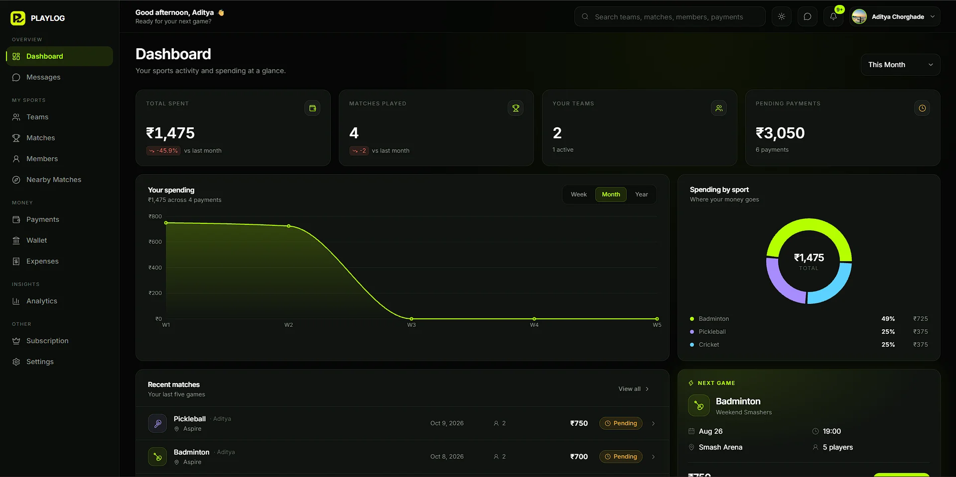Viewport: 956px width, 477px height.
Task: Click the search input field
Action: 670,16
